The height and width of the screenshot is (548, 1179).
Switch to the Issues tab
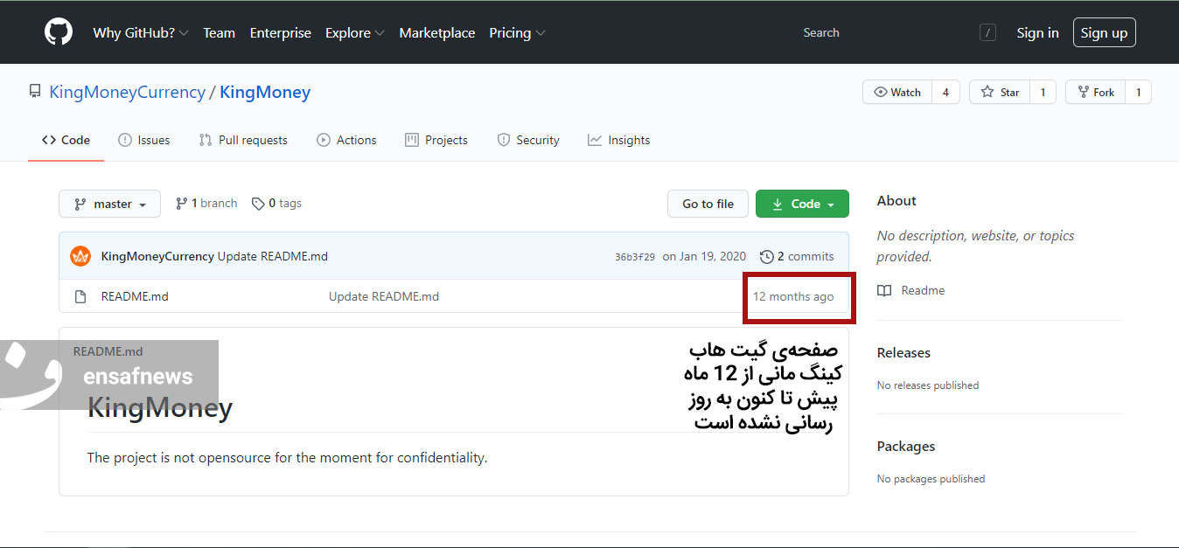coord(144,140)
